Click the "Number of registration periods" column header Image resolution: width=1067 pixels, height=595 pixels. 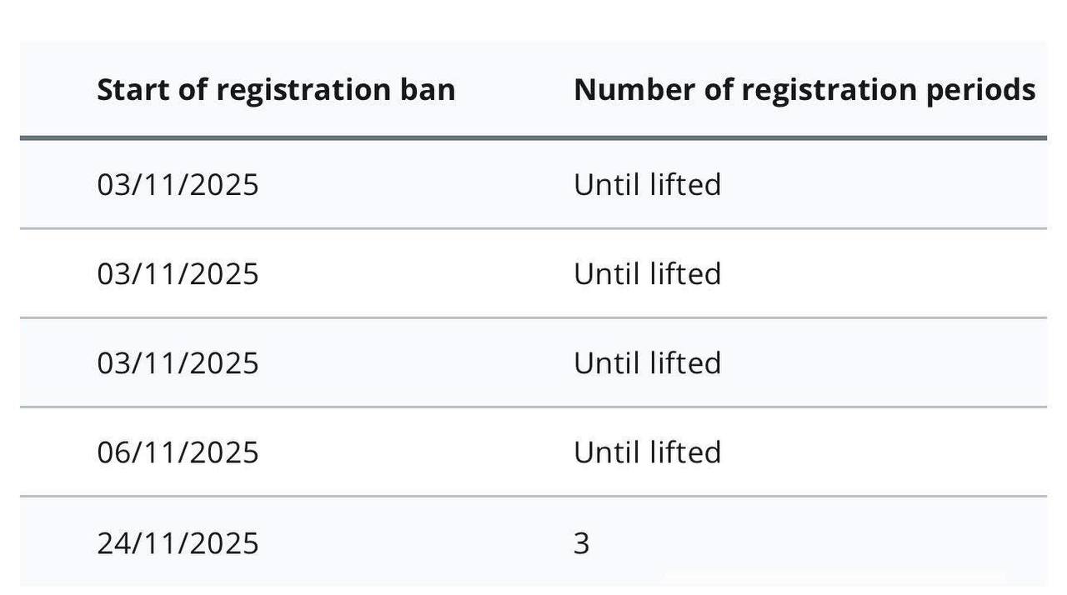click(x=804, y=90)
